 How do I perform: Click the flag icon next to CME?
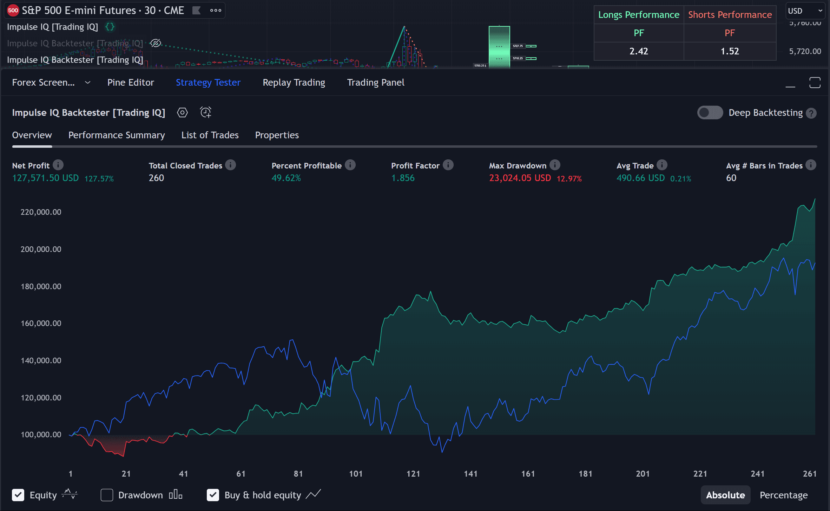[x=197, y=11]
